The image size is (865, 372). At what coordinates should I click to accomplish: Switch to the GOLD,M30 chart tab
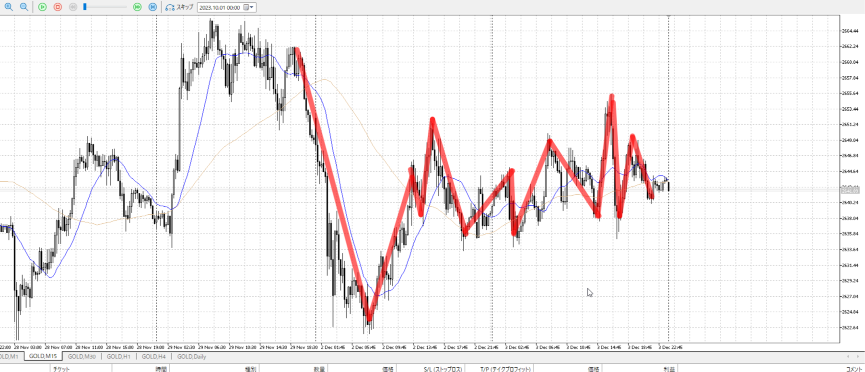pos(82,357)
